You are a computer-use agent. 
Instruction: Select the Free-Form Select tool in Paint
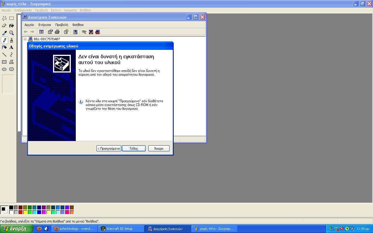click(x=4, y=18)
